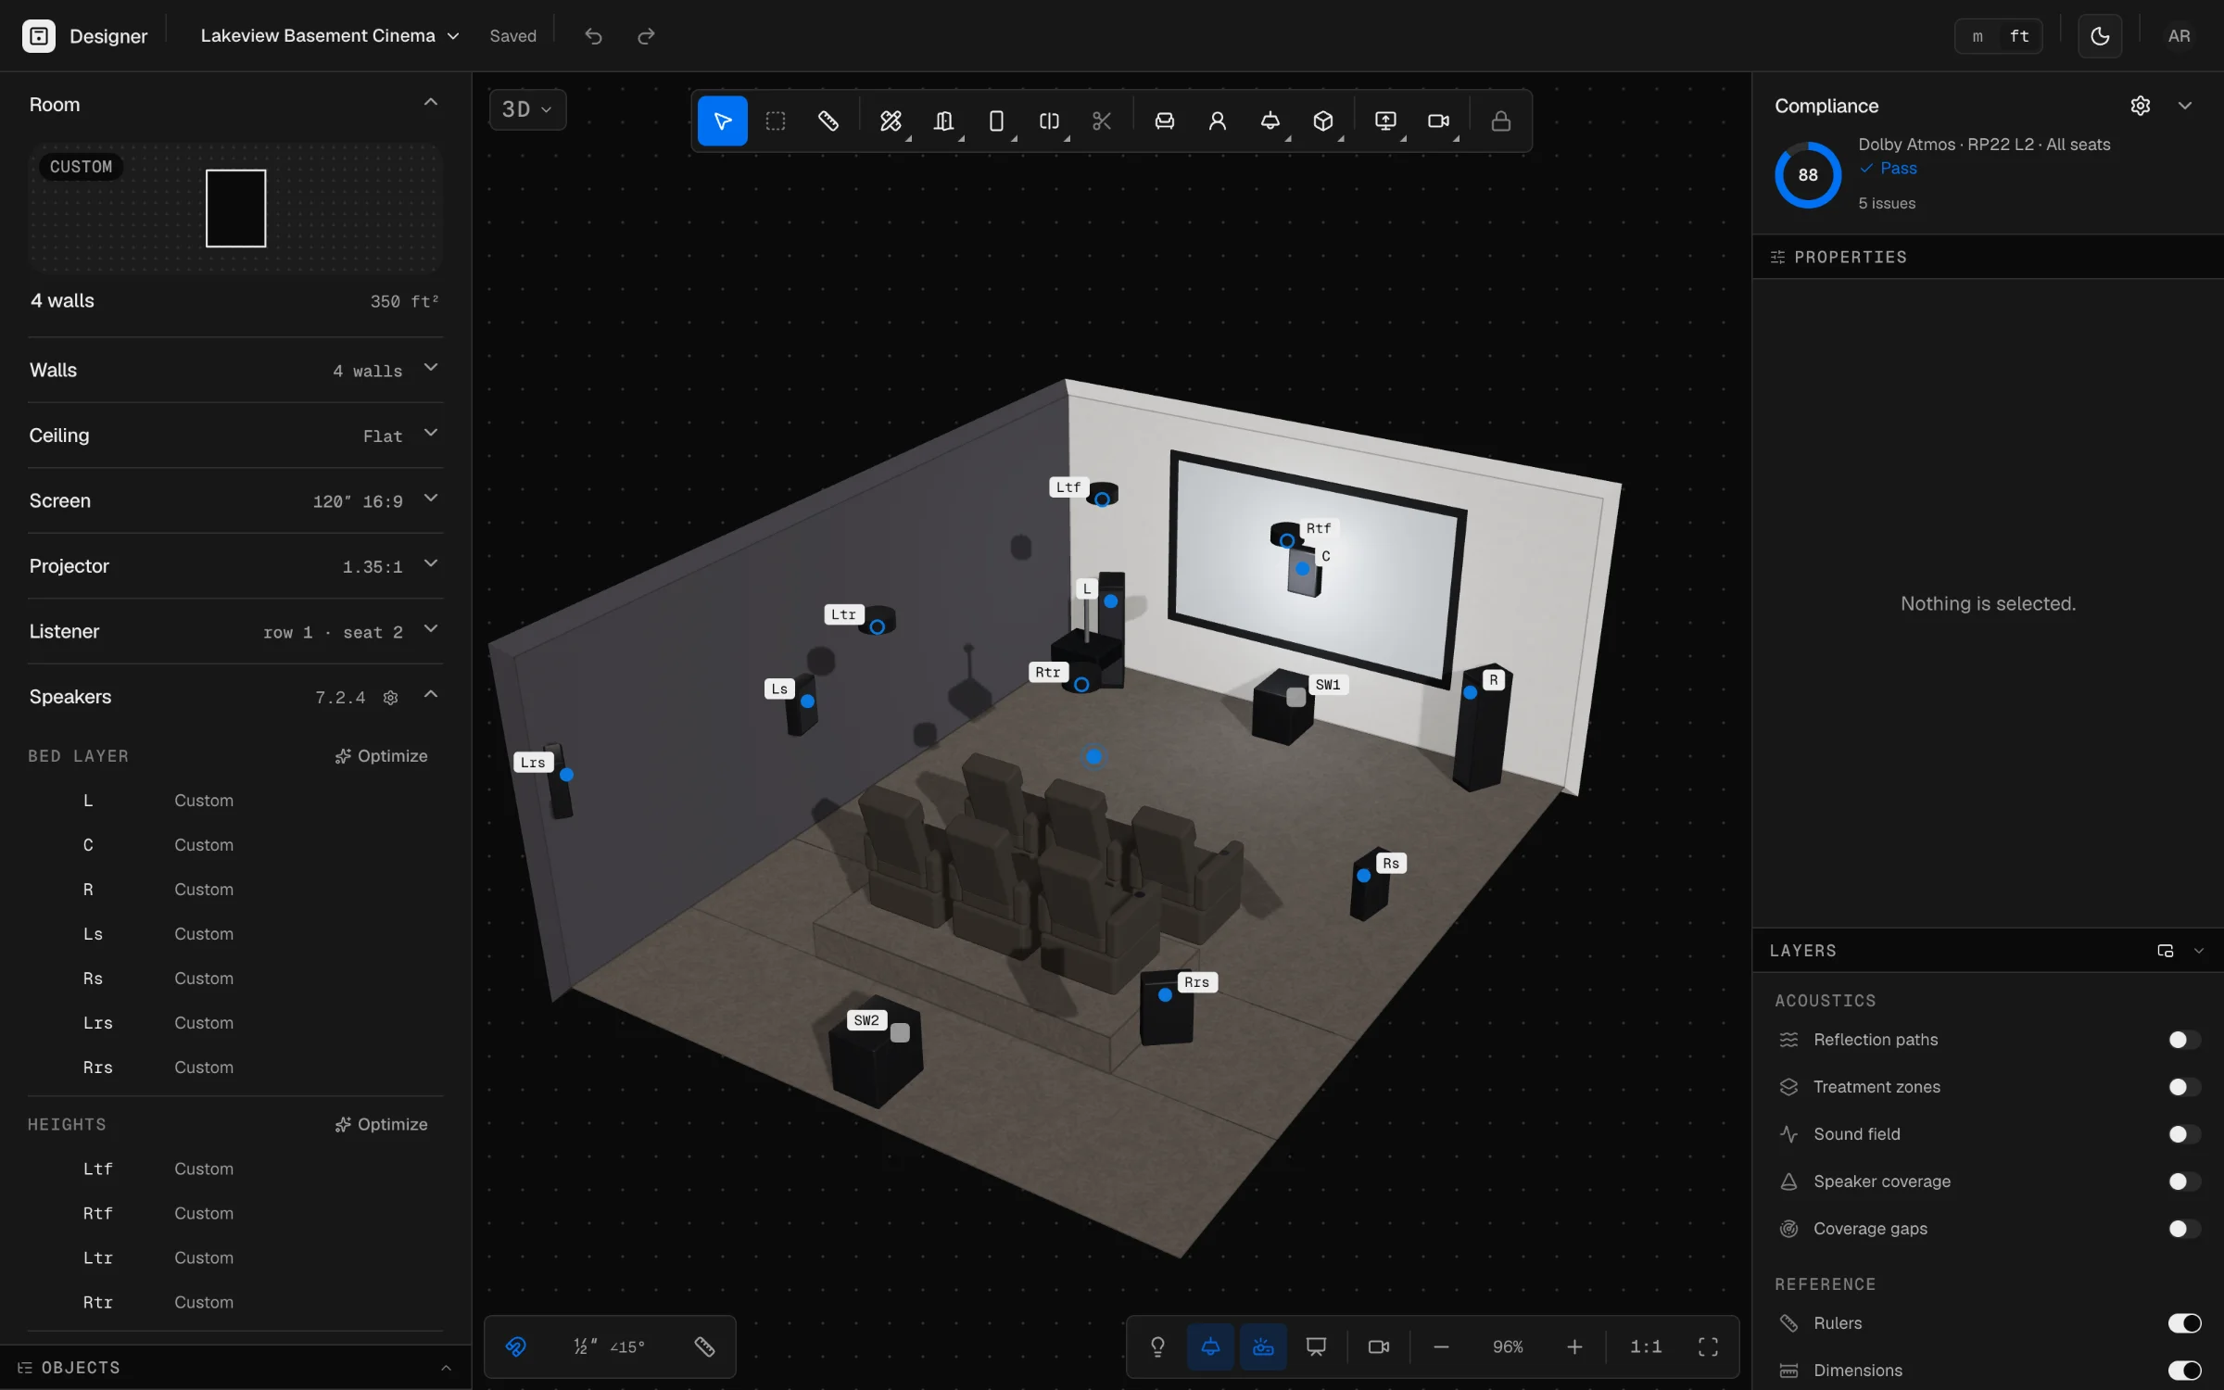Click the room shape thumbnail preview

235,208
